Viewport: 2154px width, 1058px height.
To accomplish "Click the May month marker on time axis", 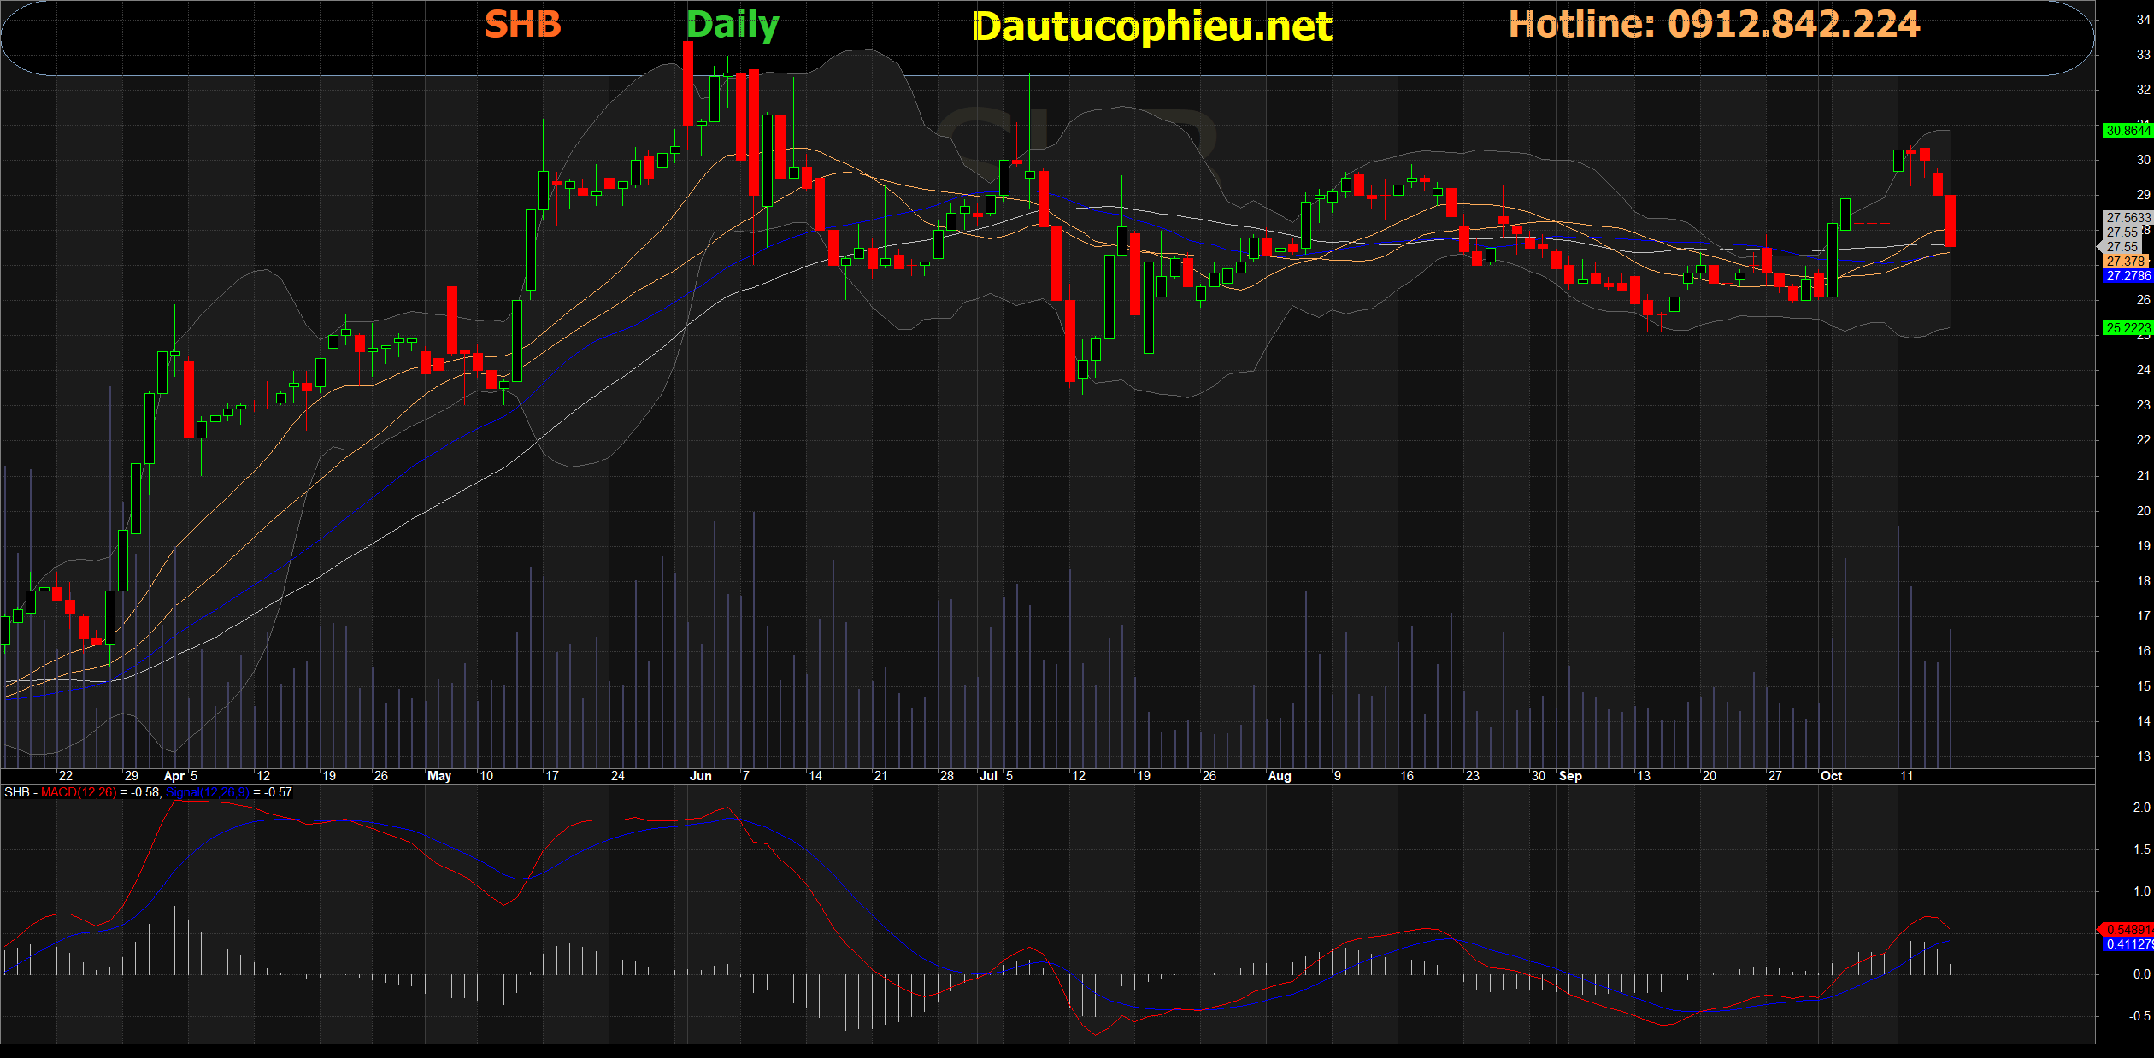I will pos(438,776).
